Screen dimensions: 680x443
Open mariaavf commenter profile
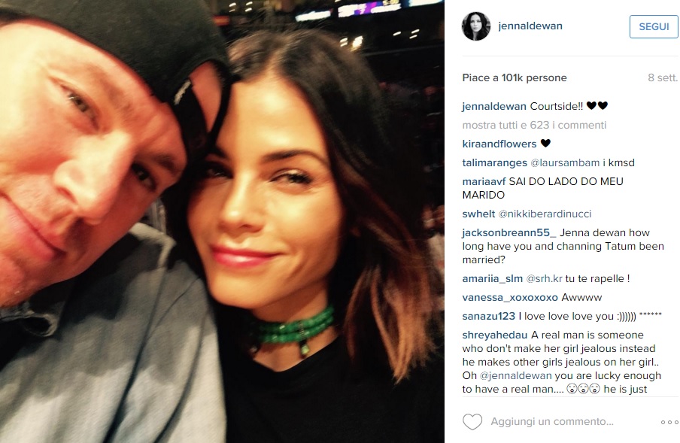tap(484, 181)
